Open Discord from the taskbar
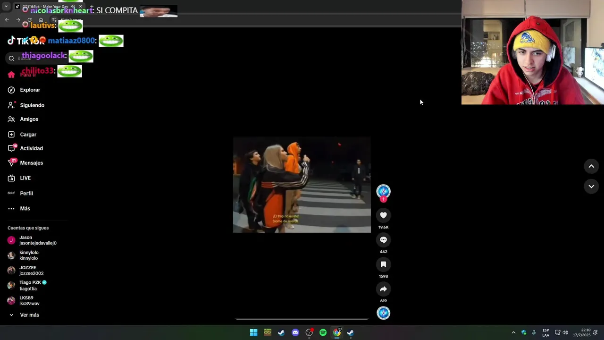Image resolution: width=604 pixels, height=340 pixels. (x=295, y=332)
